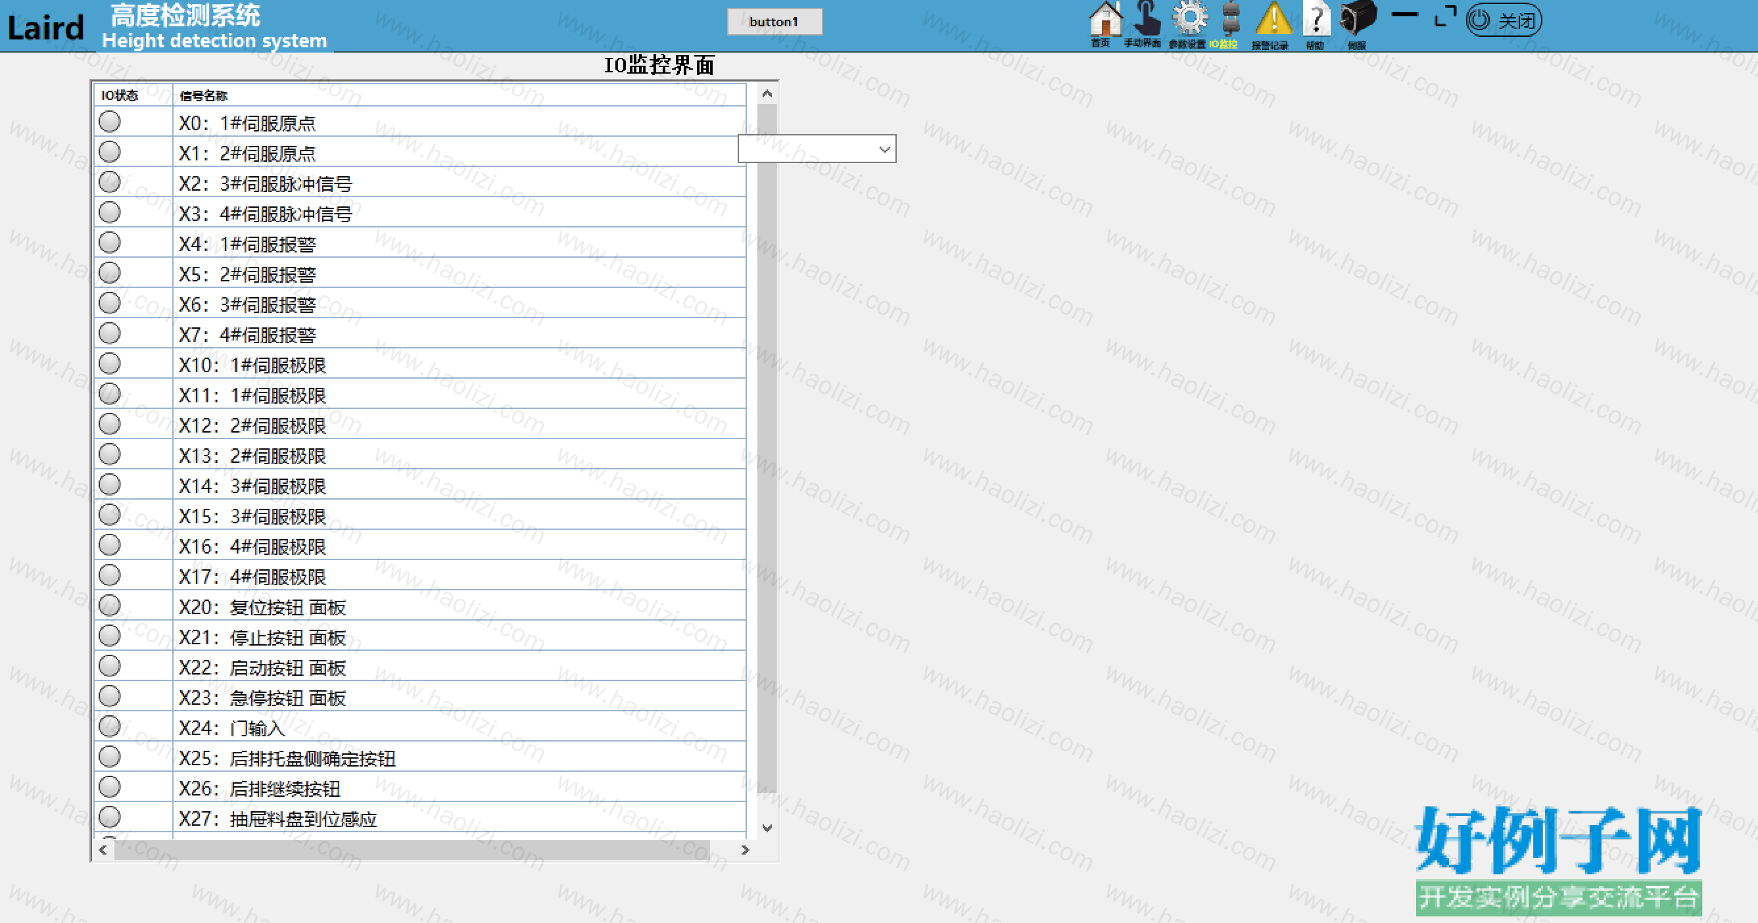Select row X15: 3#伺服极限
Image resolution: width=1758 pixels, height=923 pixels.
pos(420,515)
